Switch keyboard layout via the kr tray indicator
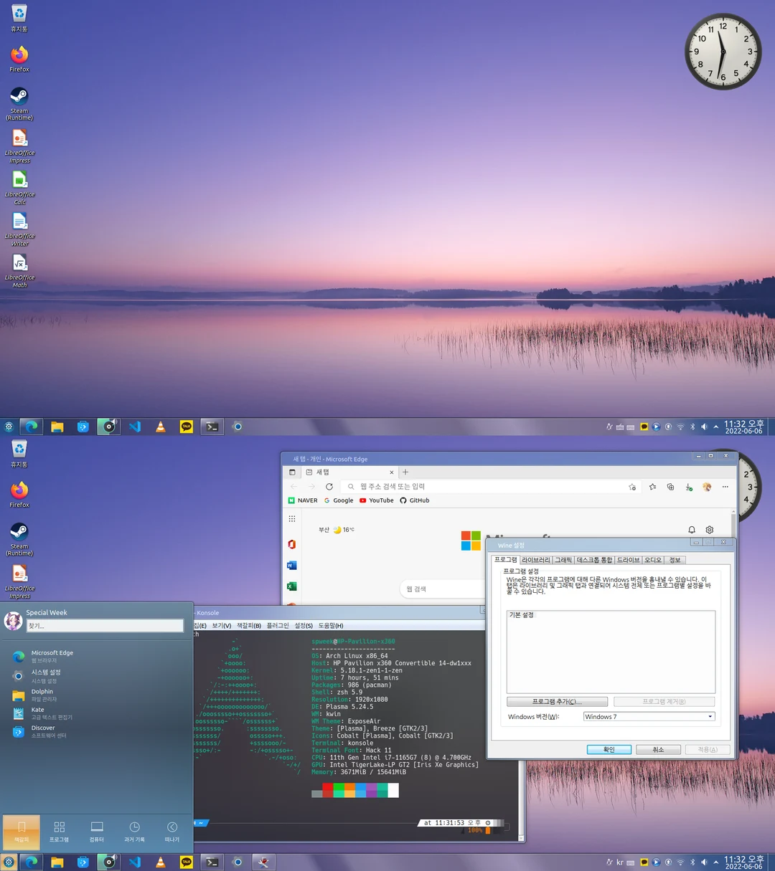The image size is (775, 871). 619,862
